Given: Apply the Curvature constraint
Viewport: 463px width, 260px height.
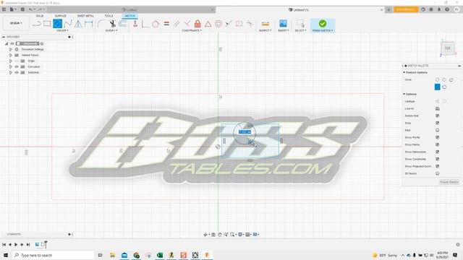Looking at the screenshot, I should pyautogui.click(x=250, y=24).
